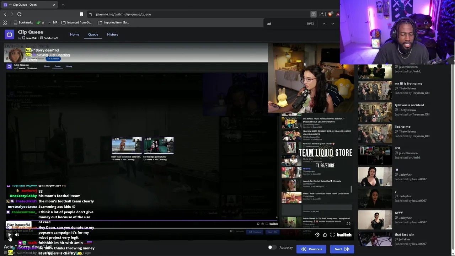
Task: Toggle the Autoplay switch
Action: (x=272, y=247)
